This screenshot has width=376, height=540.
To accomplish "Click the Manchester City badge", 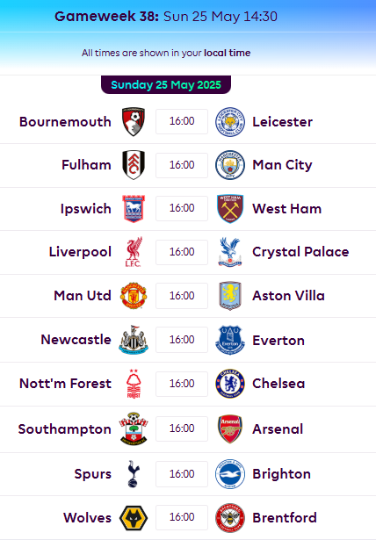I will [230, 165].
